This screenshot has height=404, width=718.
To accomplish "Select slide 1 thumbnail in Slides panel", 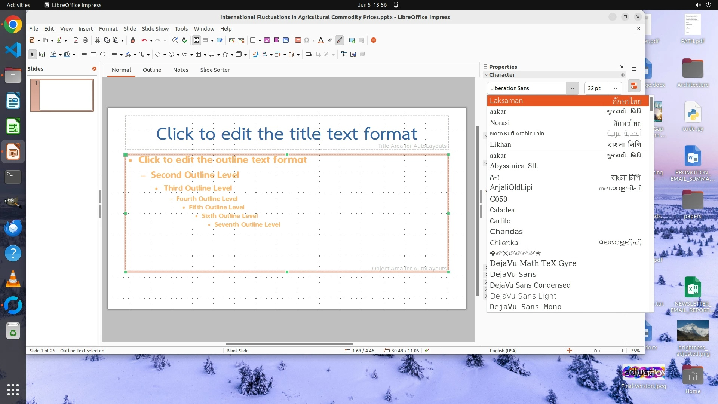I will point(66,95).
